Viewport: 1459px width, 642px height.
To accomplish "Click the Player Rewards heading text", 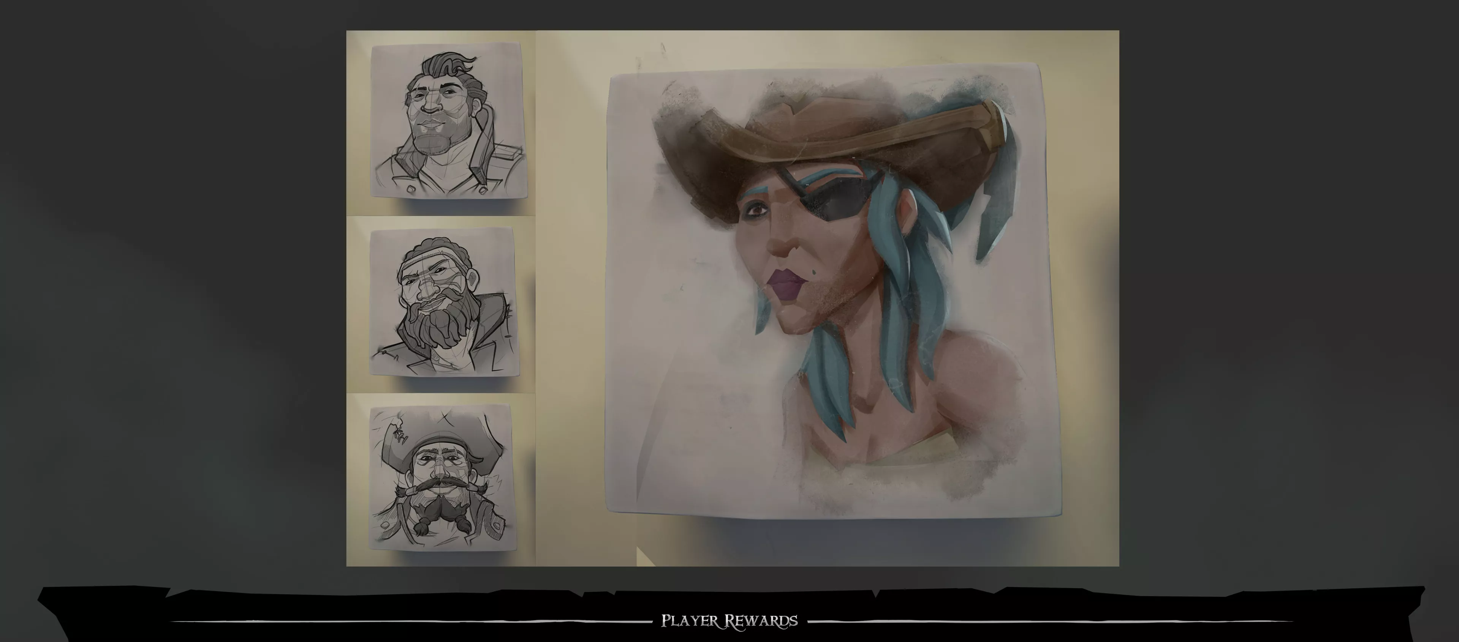I will 729,621.
